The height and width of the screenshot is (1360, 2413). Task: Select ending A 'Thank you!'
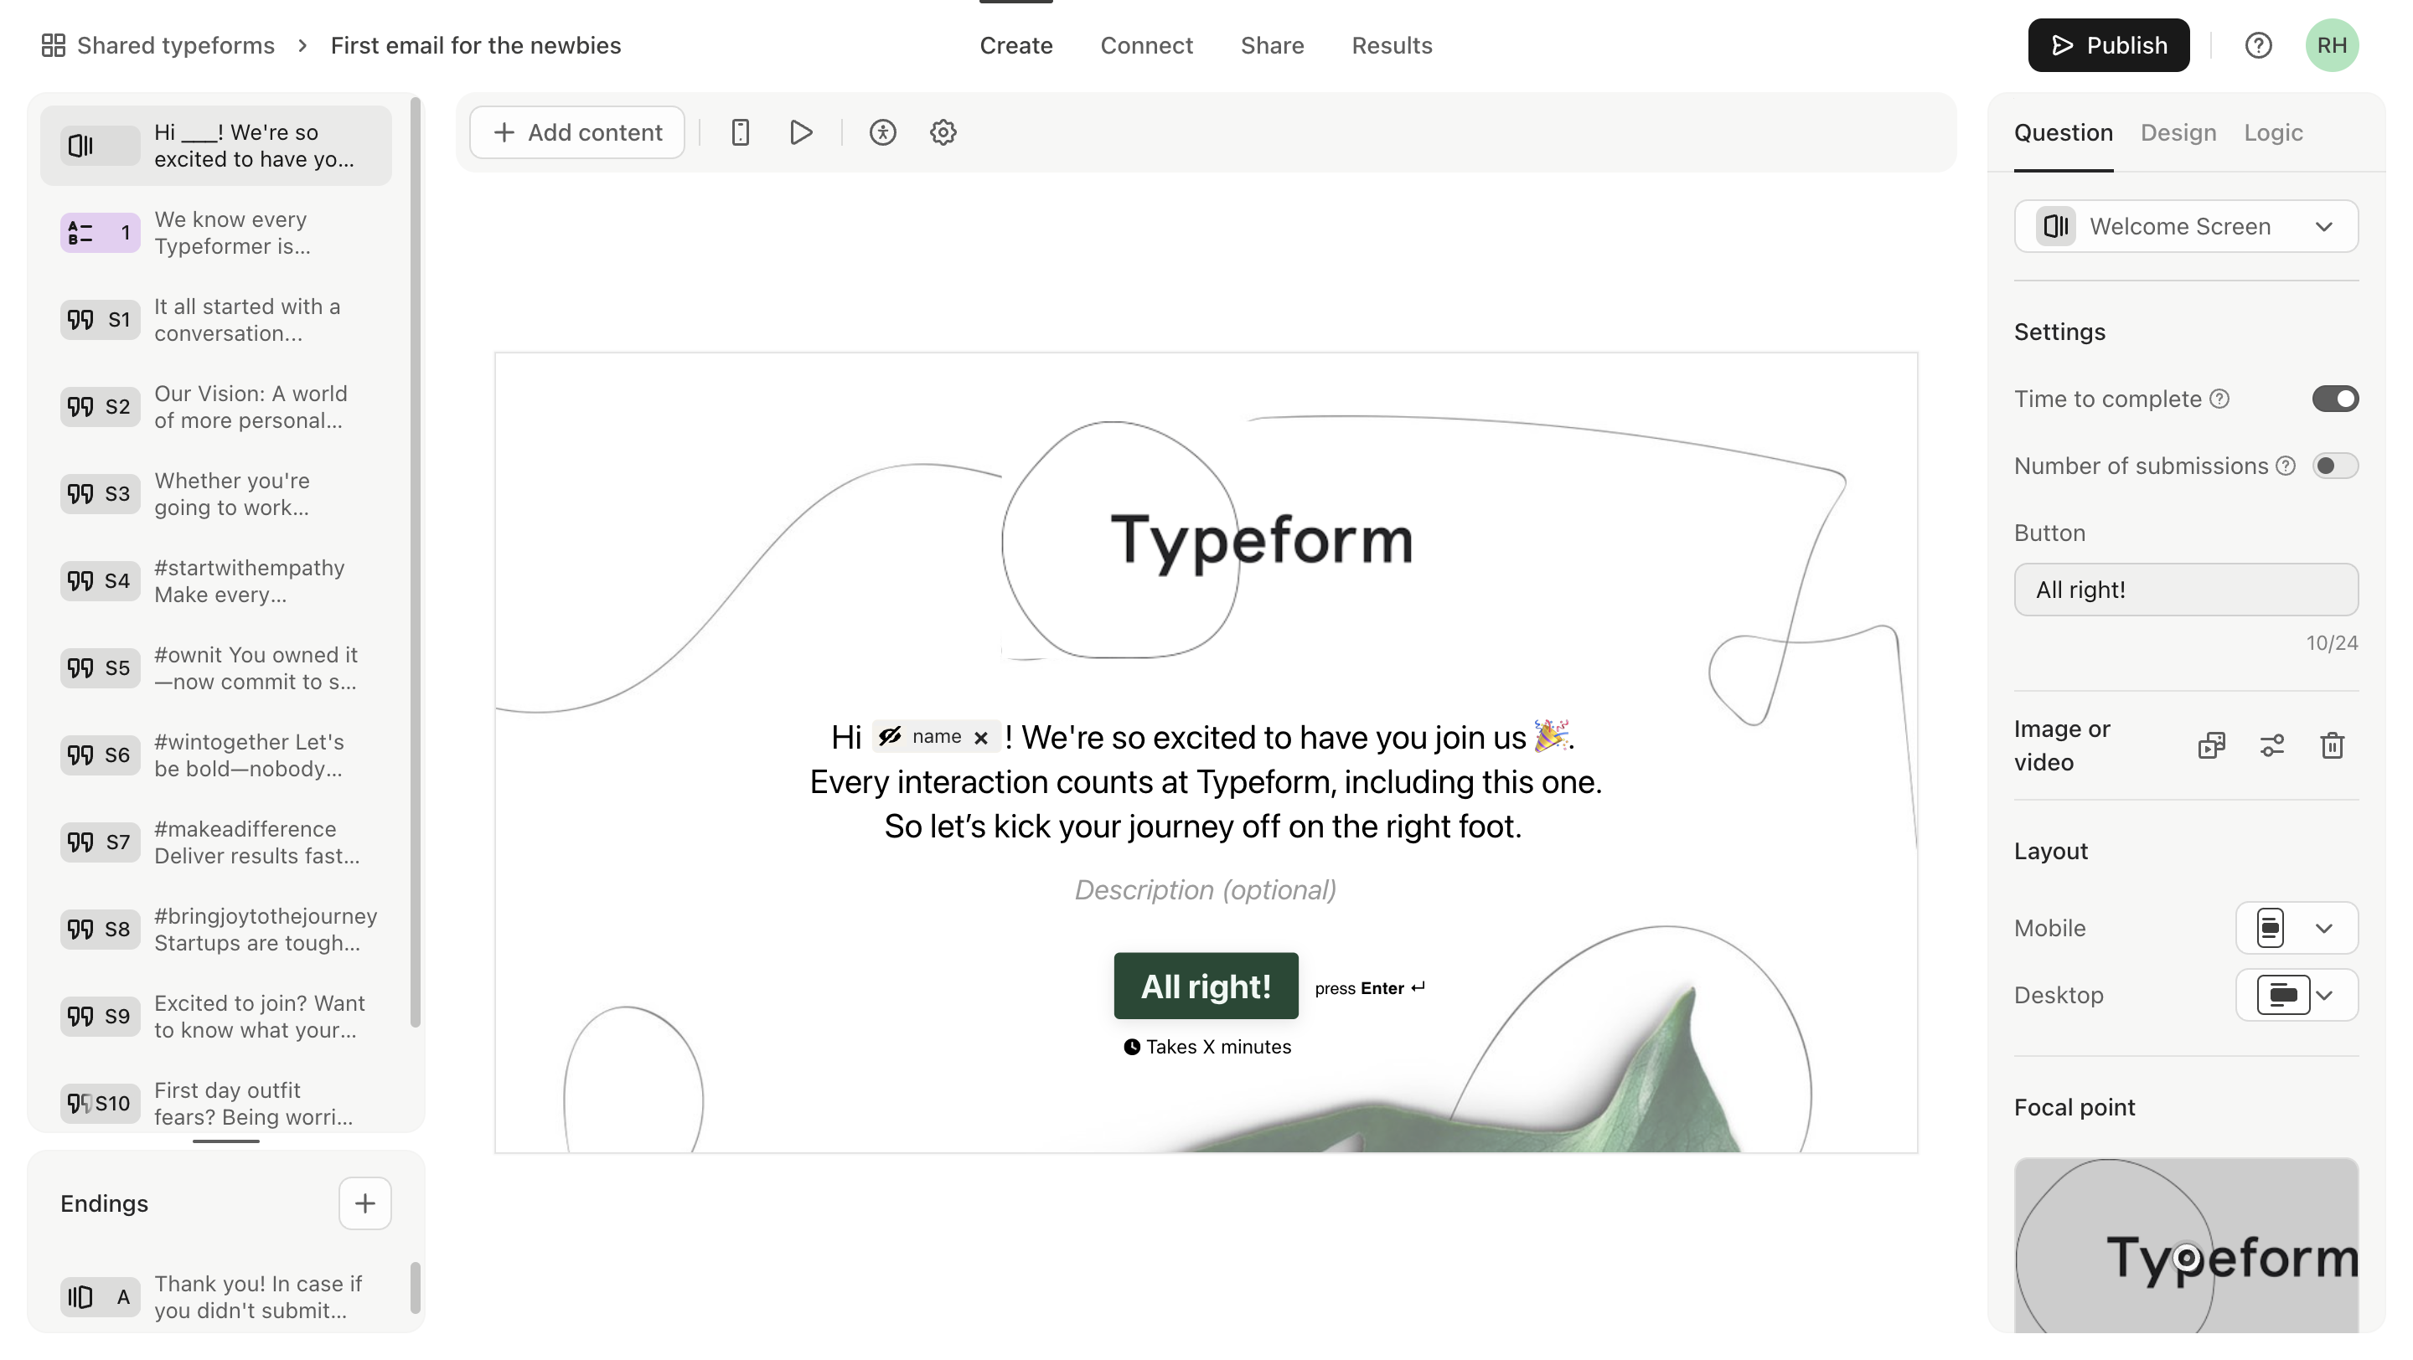point(215,1296)
